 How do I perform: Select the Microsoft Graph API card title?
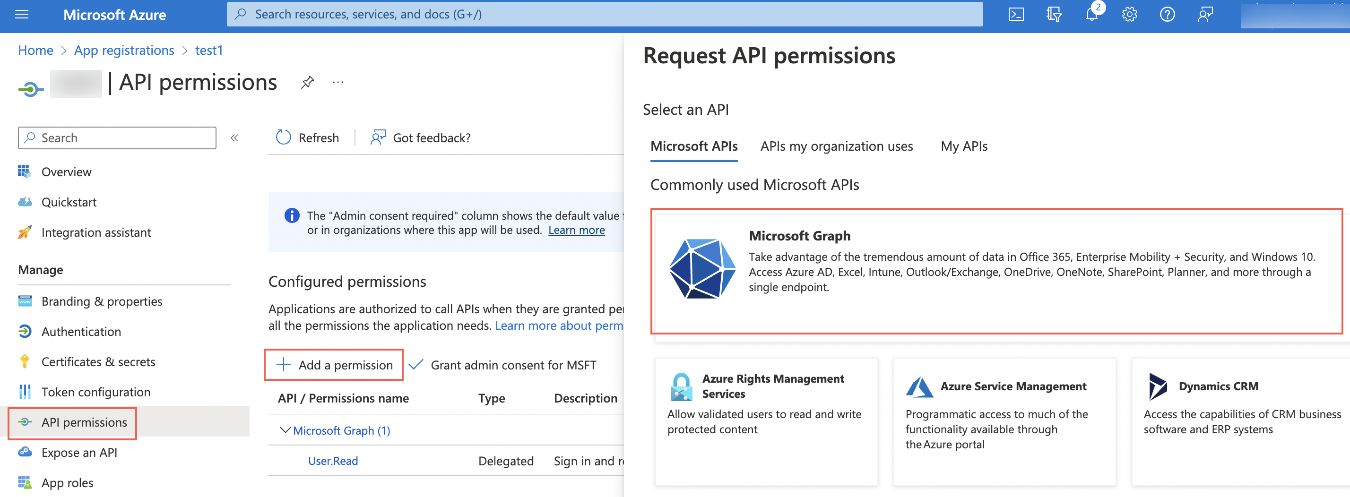(800, 236)
